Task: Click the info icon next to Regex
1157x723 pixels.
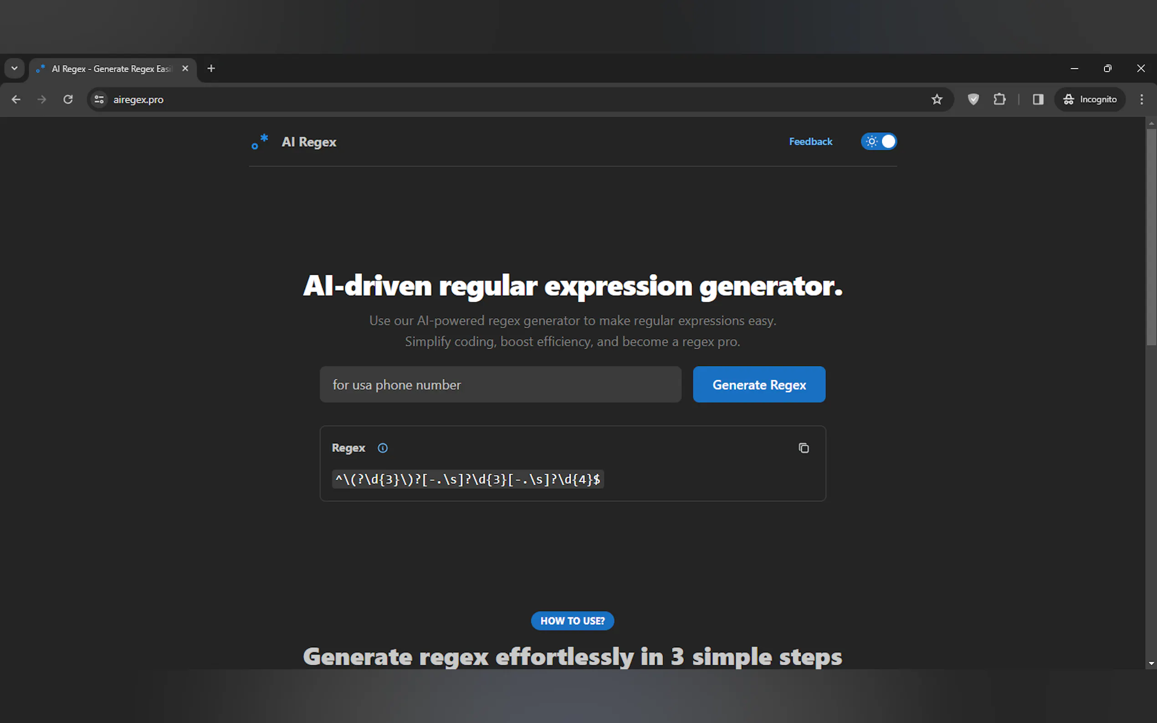Action: tap(383, 448)
